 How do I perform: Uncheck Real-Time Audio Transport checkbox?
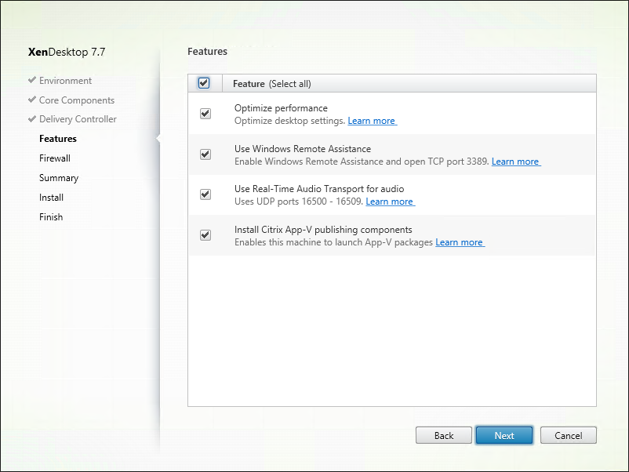point(205,194)
